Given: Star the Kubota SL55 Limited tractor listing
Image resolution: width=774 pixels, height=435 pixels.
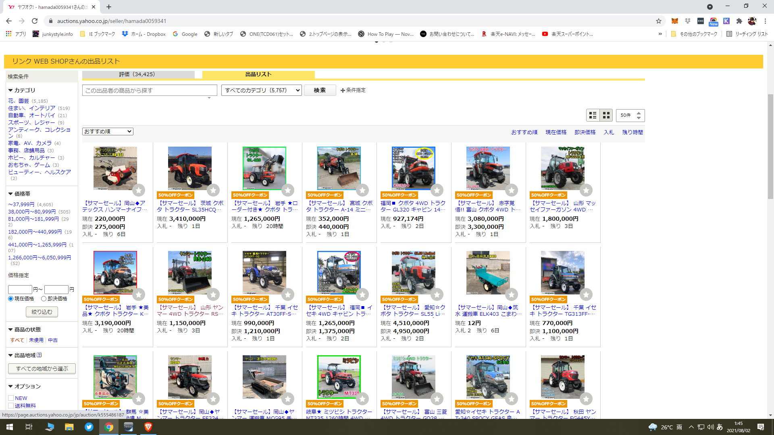Looking at the screenshot, I should (x=437, y=294).
